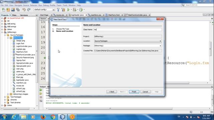This screenshot has height=120, width=214.
Task: Open Internet Explorer from taskbar
Action: tap(14, 117)
